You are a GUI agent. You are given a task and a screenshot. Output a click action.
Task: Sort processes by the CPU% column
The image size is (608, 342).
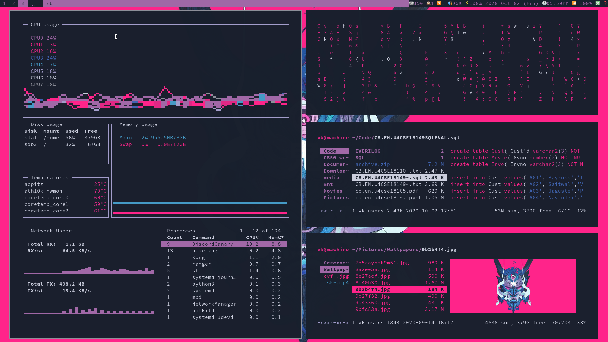pos(252,237)
